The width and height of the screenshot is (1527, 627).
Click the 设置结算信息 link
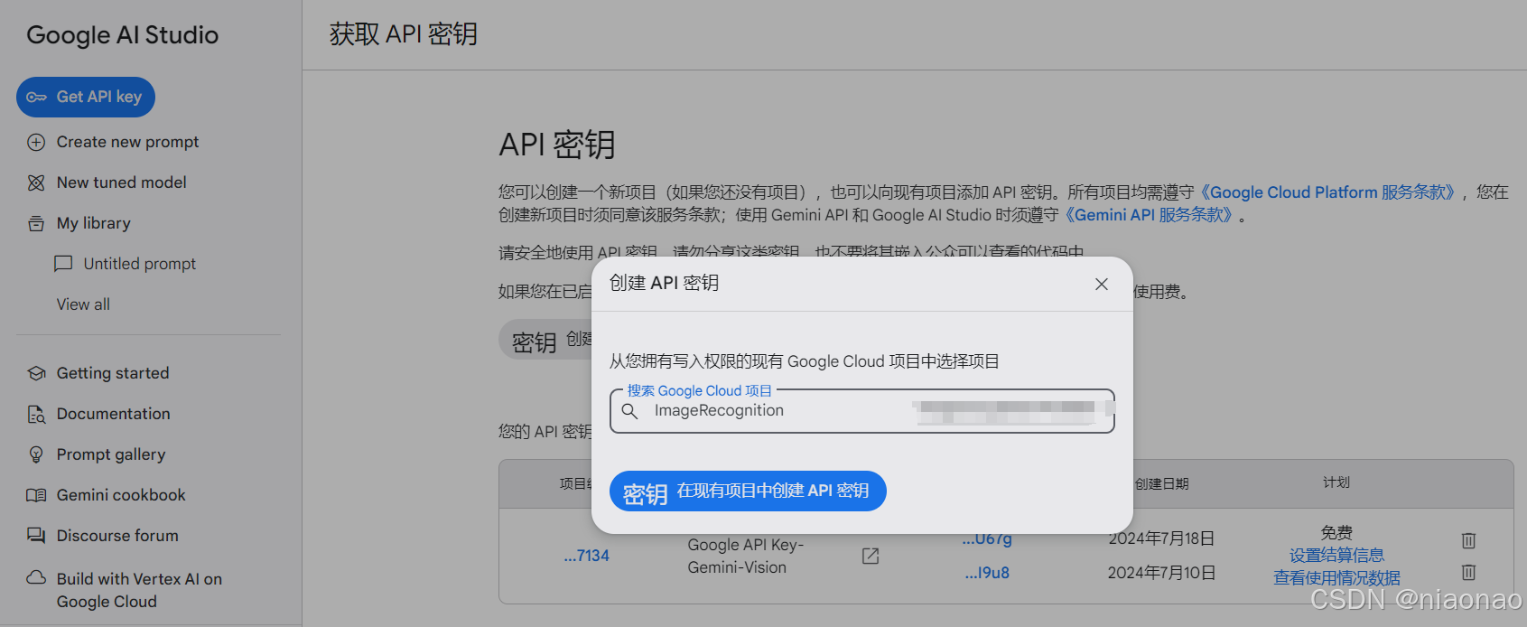click(1336, 556)
